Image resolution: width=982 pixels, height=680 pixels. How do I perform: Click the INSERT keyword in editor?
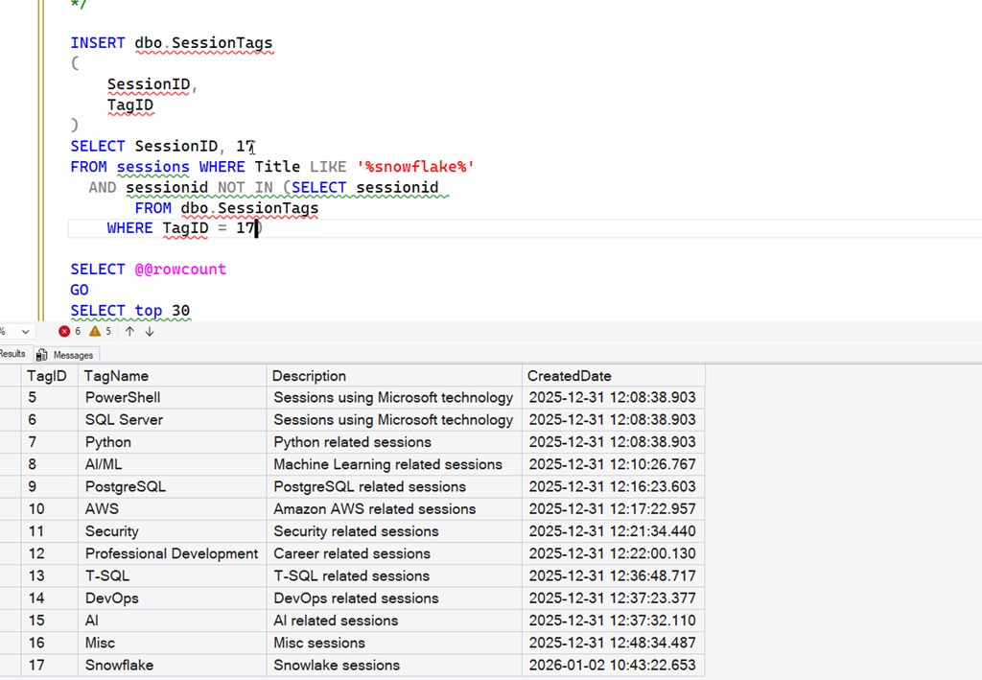pos(98,43)
